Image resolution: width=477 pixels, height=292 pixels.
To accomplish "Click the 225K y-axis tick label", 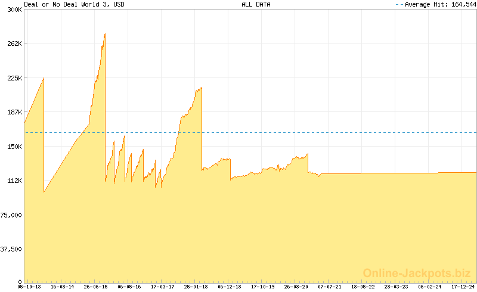I will coord(14,78).
